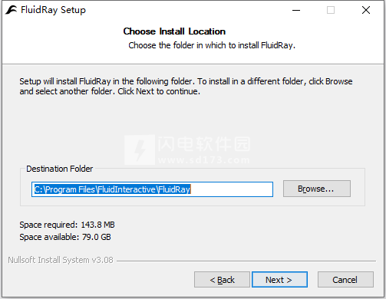Click the greyed-out maximize window icon

331,10
